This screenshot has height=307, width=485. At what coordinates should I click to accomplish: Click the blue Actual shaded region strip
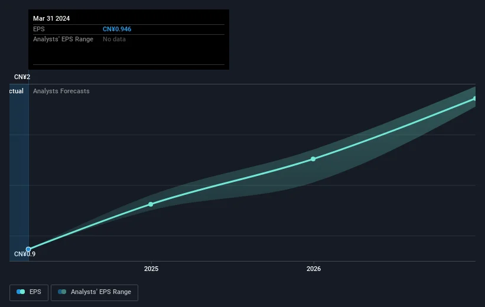point(19,171)
